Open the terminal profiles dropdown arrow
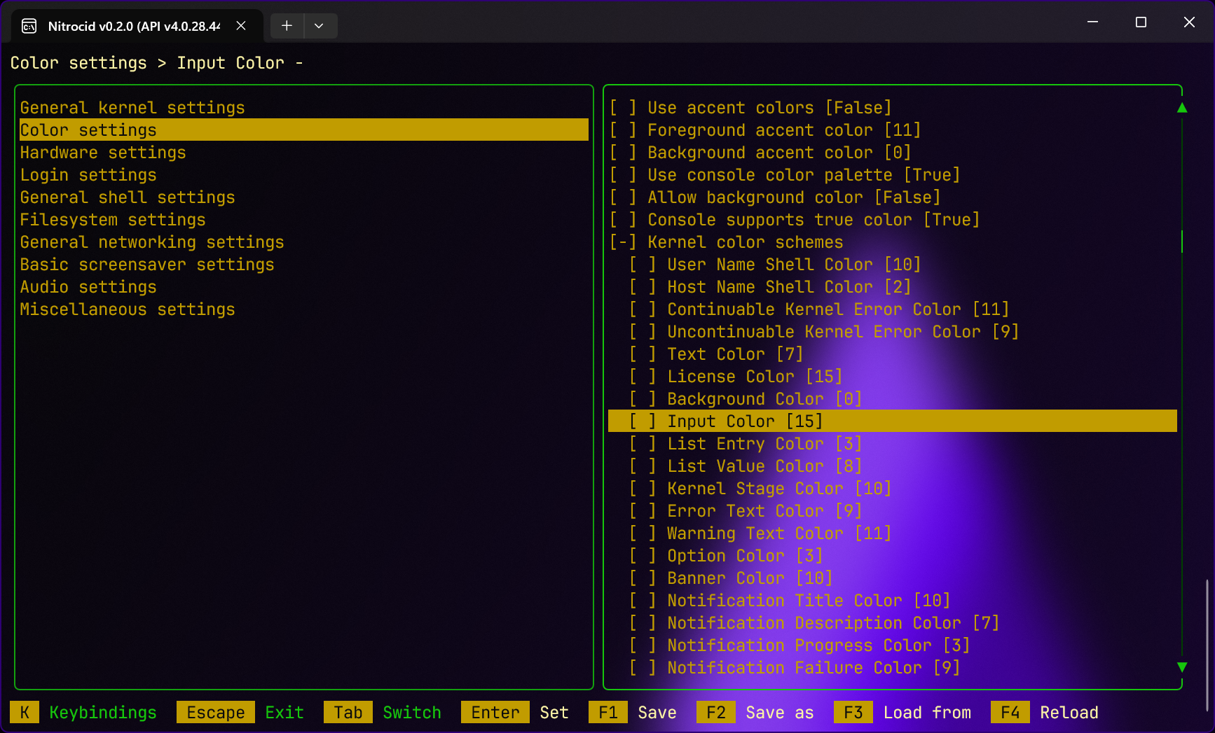This screenshot has height=733, width=1215. (x=319, y=26)
